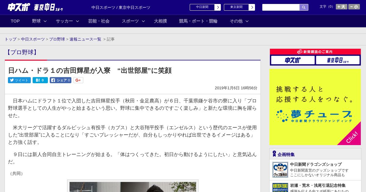Viewport: 366px width, 192px height.
Task: Expand the スポーツ dropdown chevron
Action: pyautogui.click(x=143, y=21)
